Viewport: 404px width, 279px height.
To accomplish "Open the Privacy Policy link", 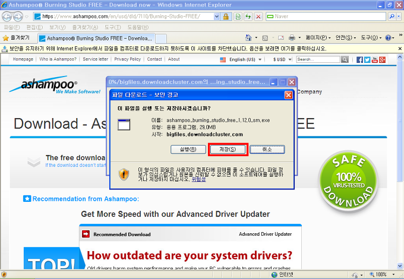I will (128, 59).
